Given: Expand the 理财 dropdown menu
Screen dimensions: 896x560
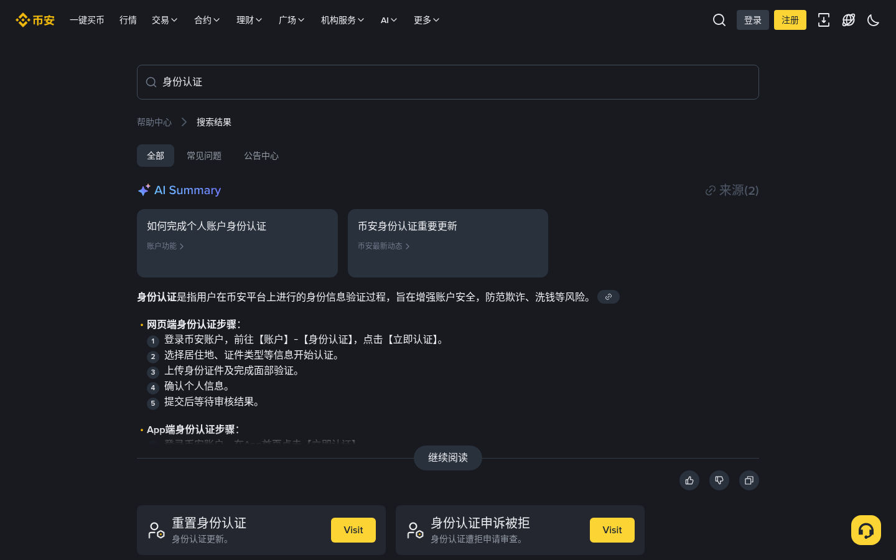Looking at the screenshot, I should tap(249, 20).
